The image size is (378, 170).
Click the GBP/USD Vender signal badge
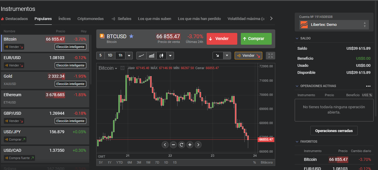coord(14,121)
